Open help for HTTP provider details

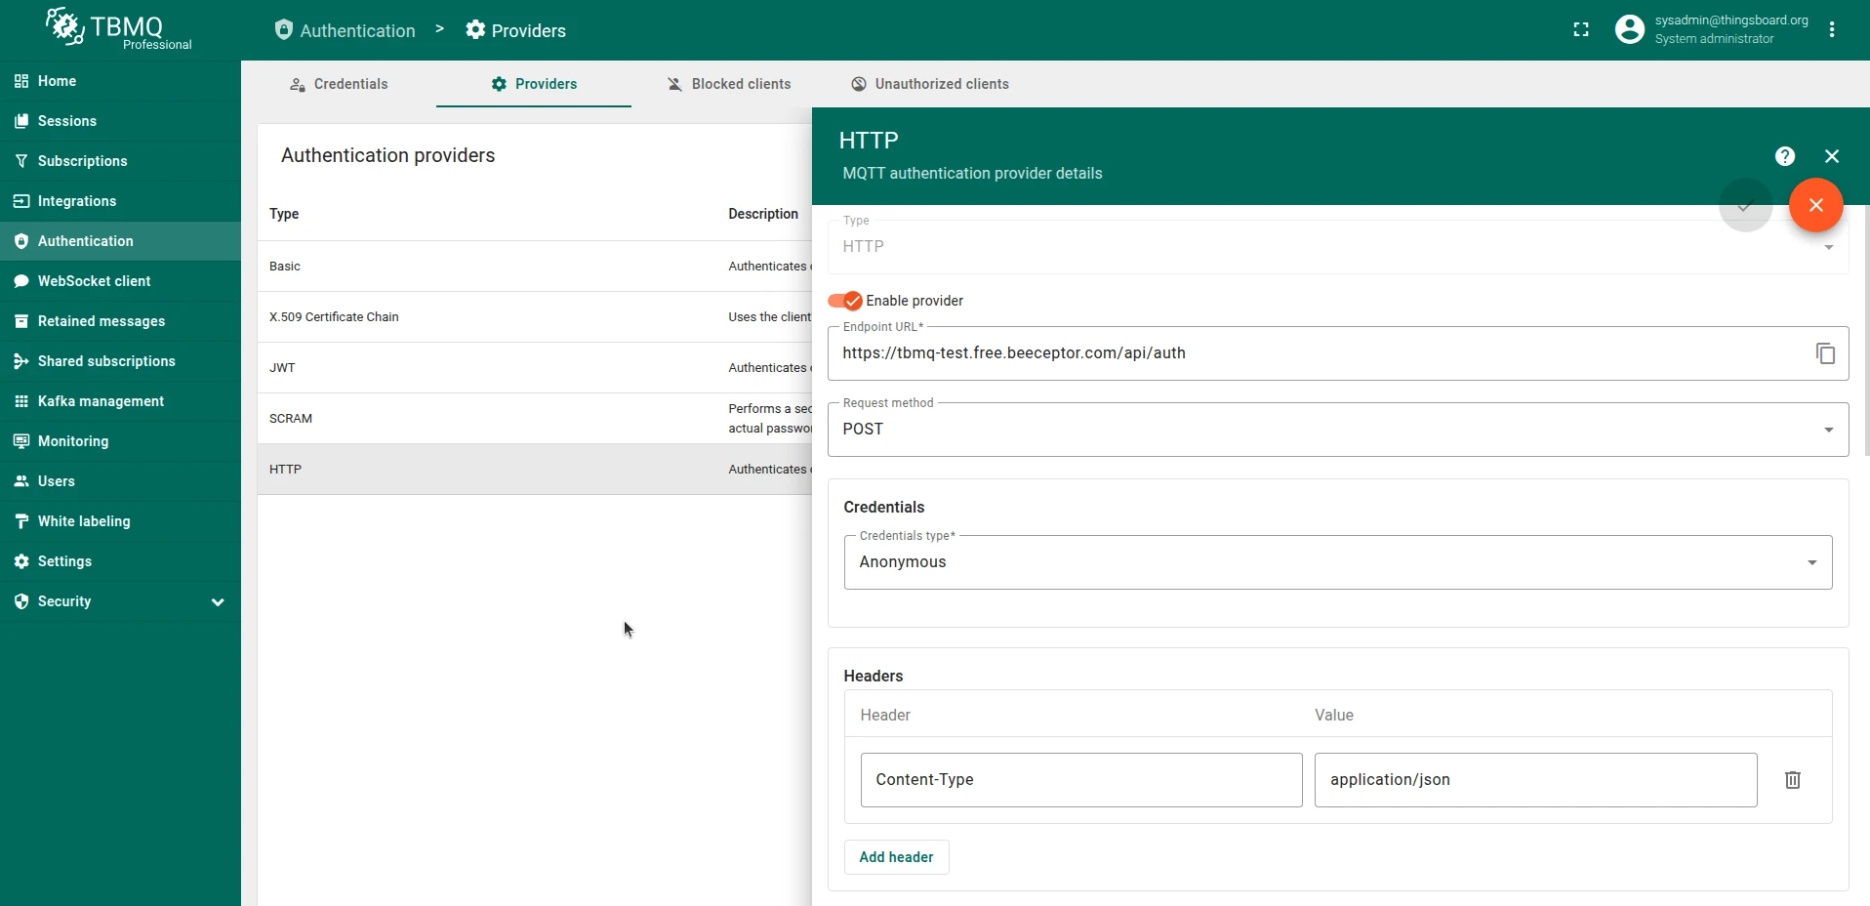1785,156
